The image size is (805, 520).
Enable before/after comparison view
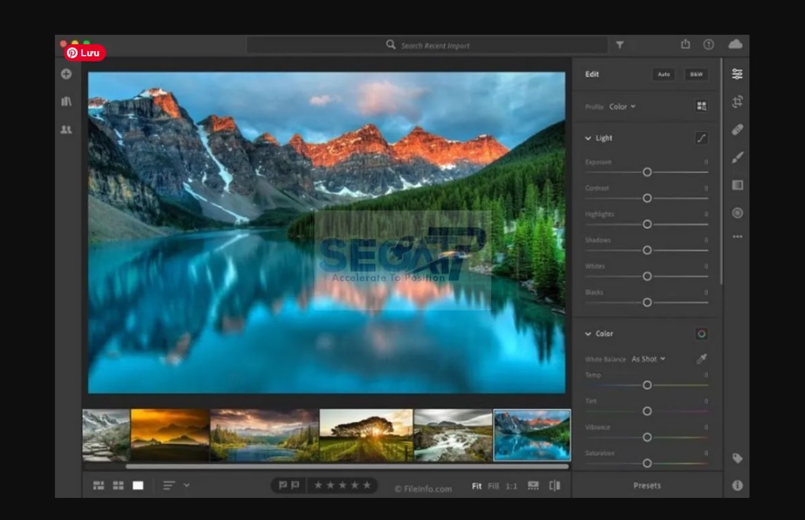pyautogui.click(x=555, y=485)
